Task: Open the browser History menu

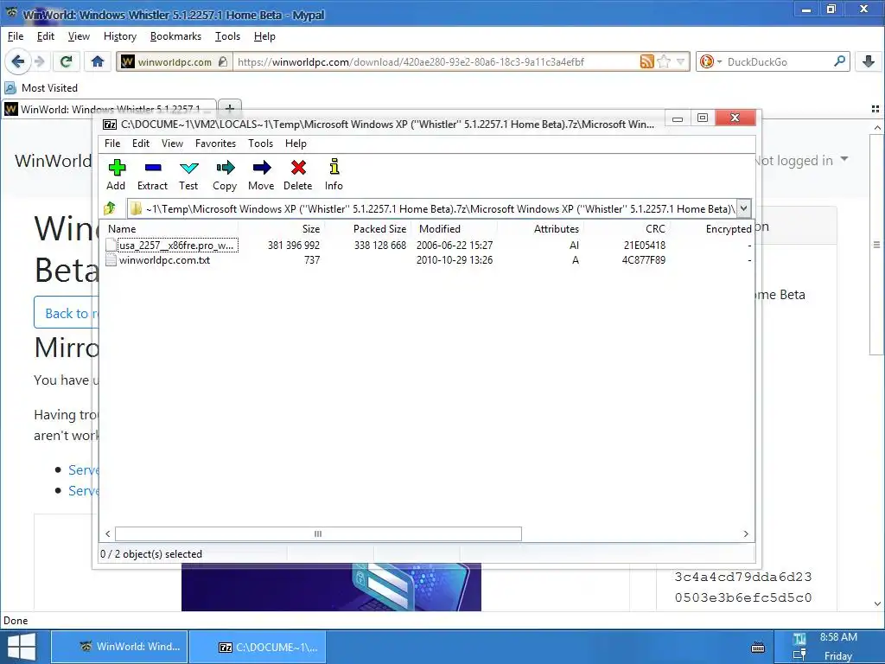Action: 119,36
